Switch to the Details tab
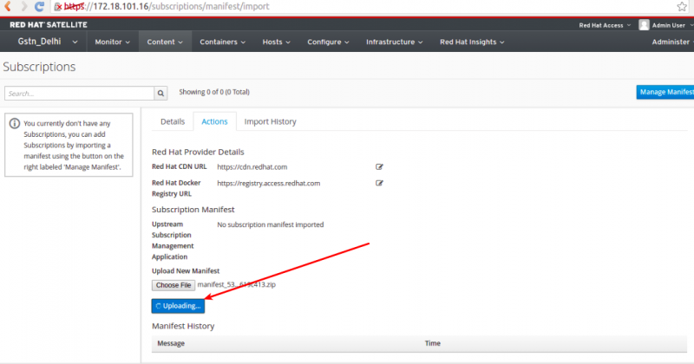Image resolution: width=694 pixels, height=364 pixels. coord(173,121)
